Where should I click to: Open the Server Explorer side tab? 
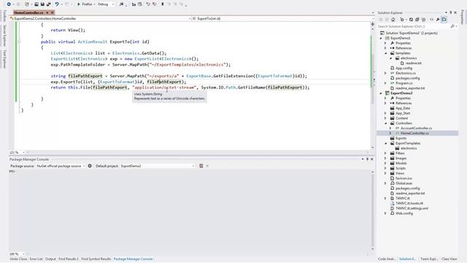point(4,36)
